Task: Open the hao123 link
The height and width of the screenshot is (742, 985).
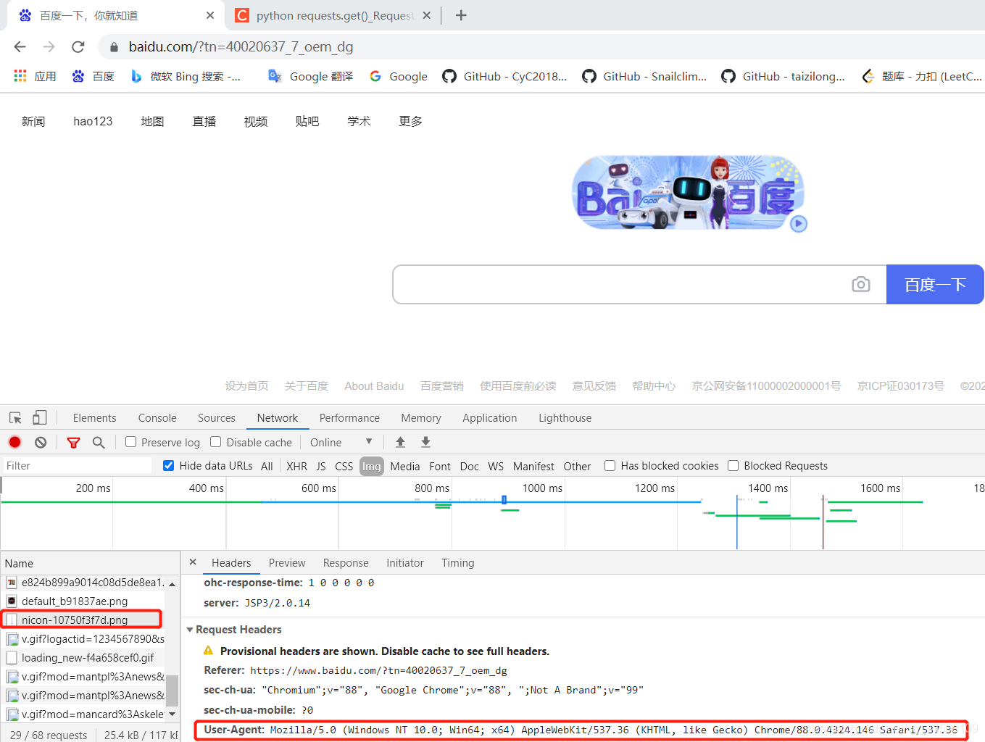Action: click(93, 121)
